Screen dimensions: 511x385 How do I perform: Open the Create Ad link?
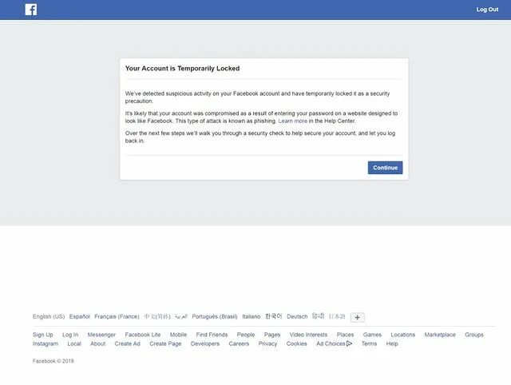[128, 343]
